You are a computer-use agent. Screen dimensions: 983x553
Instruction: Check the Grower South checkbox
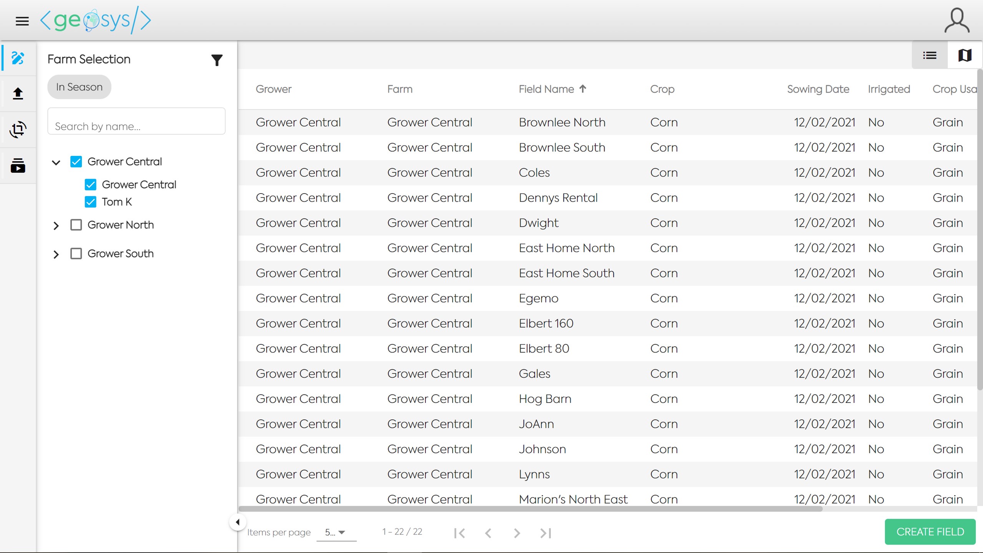pos(76,253)
